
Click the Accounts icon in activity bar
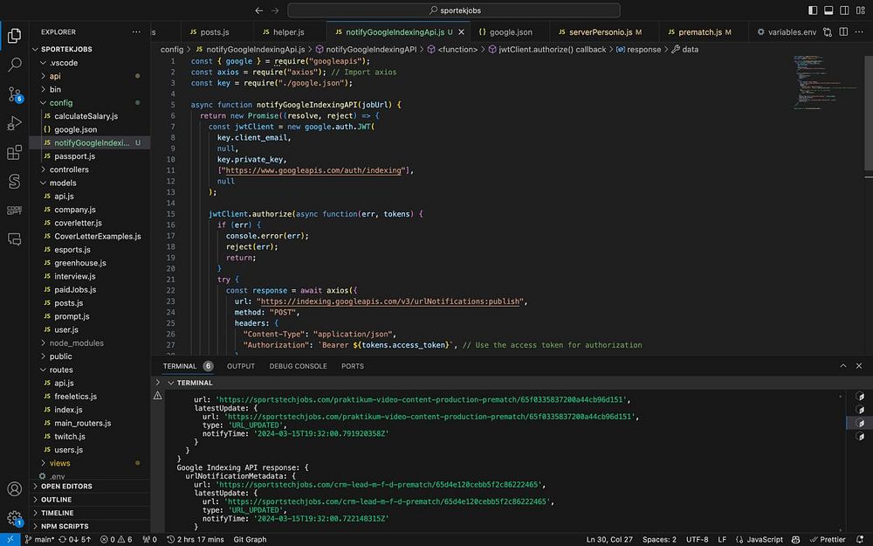point(14,489)
